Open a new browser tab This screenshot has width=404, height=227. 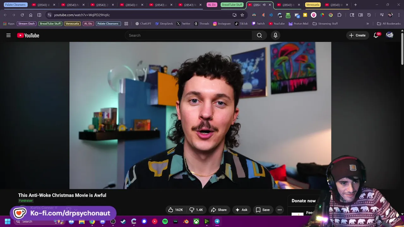pos(355,5)
